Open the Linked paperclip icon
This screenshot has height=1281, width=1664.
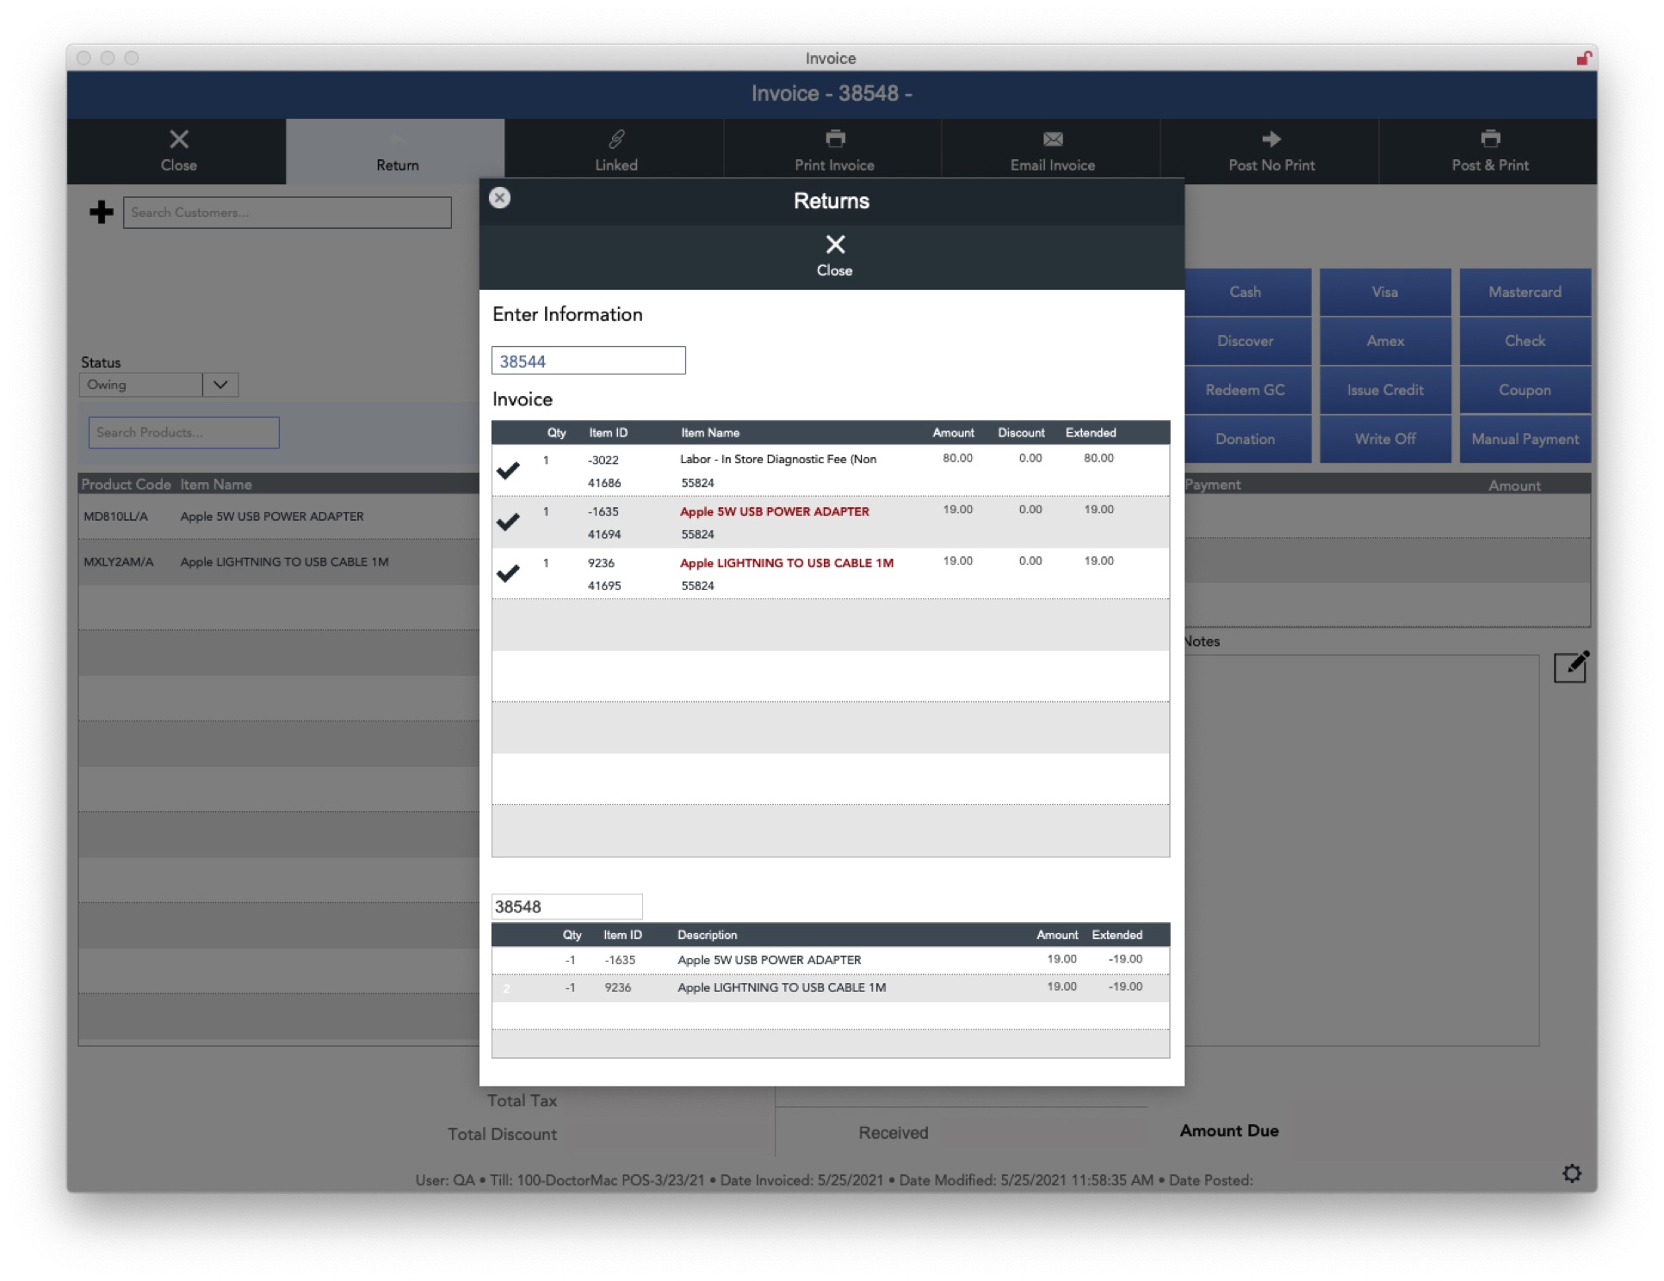tap(615, 139)
